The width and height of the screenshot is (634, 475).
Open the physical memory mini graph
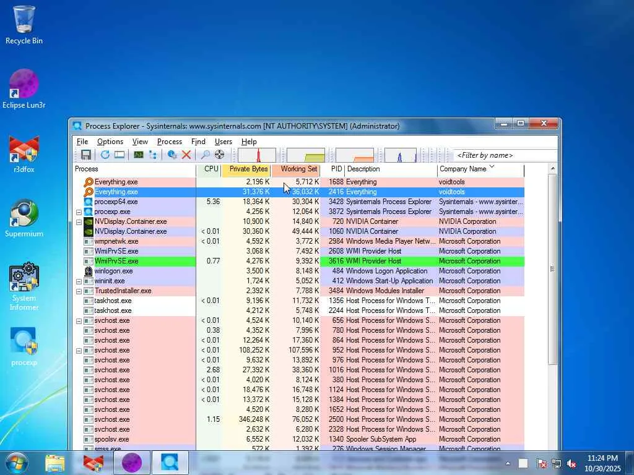point(355,155)
